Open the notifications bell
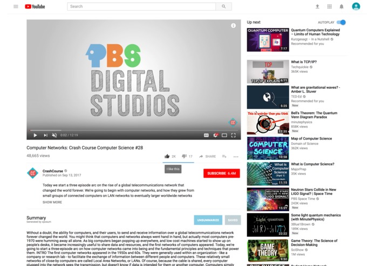This screenshot has height=266, width=375. pos(342,6)
